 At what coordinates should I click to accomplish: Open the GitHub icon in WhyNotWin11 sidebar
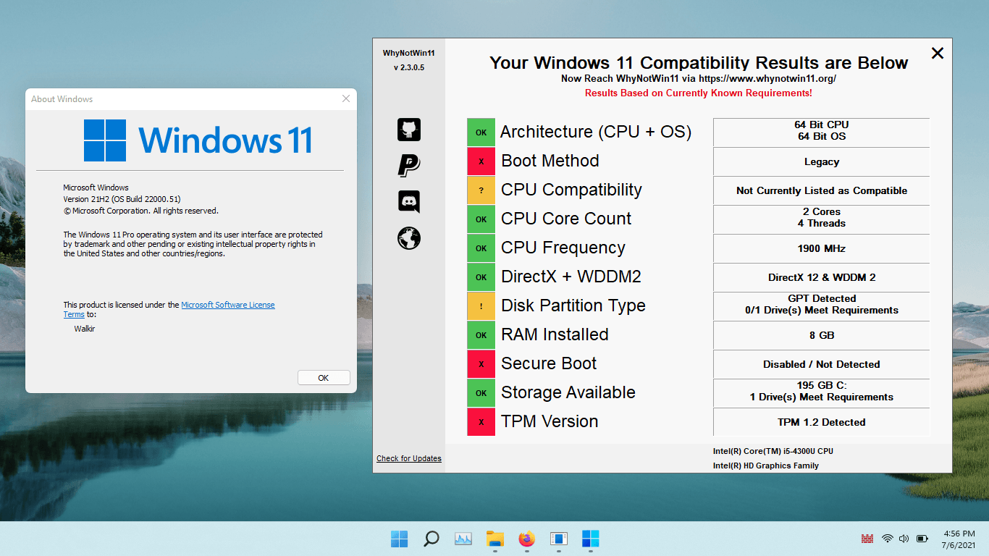pyautogui.click(x=409, y=130)
